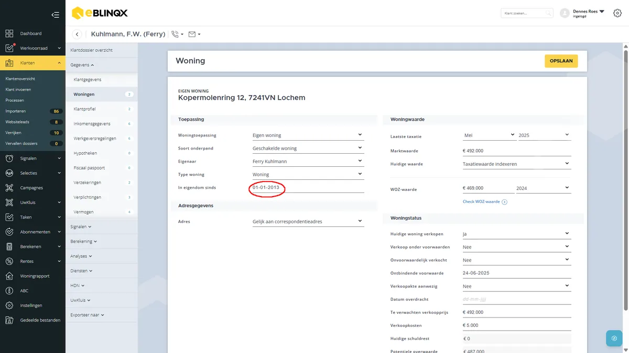629x353 pixels.
Task: Open the phone contact options icon
Action: (177, 35)
